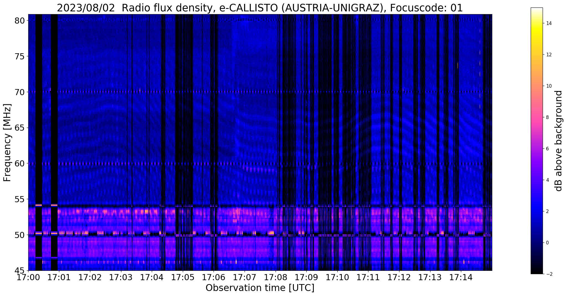The width and height of the screenshot is (567, 296).
Task: Click the colorbar tick label 4
Action: (547, 180)
